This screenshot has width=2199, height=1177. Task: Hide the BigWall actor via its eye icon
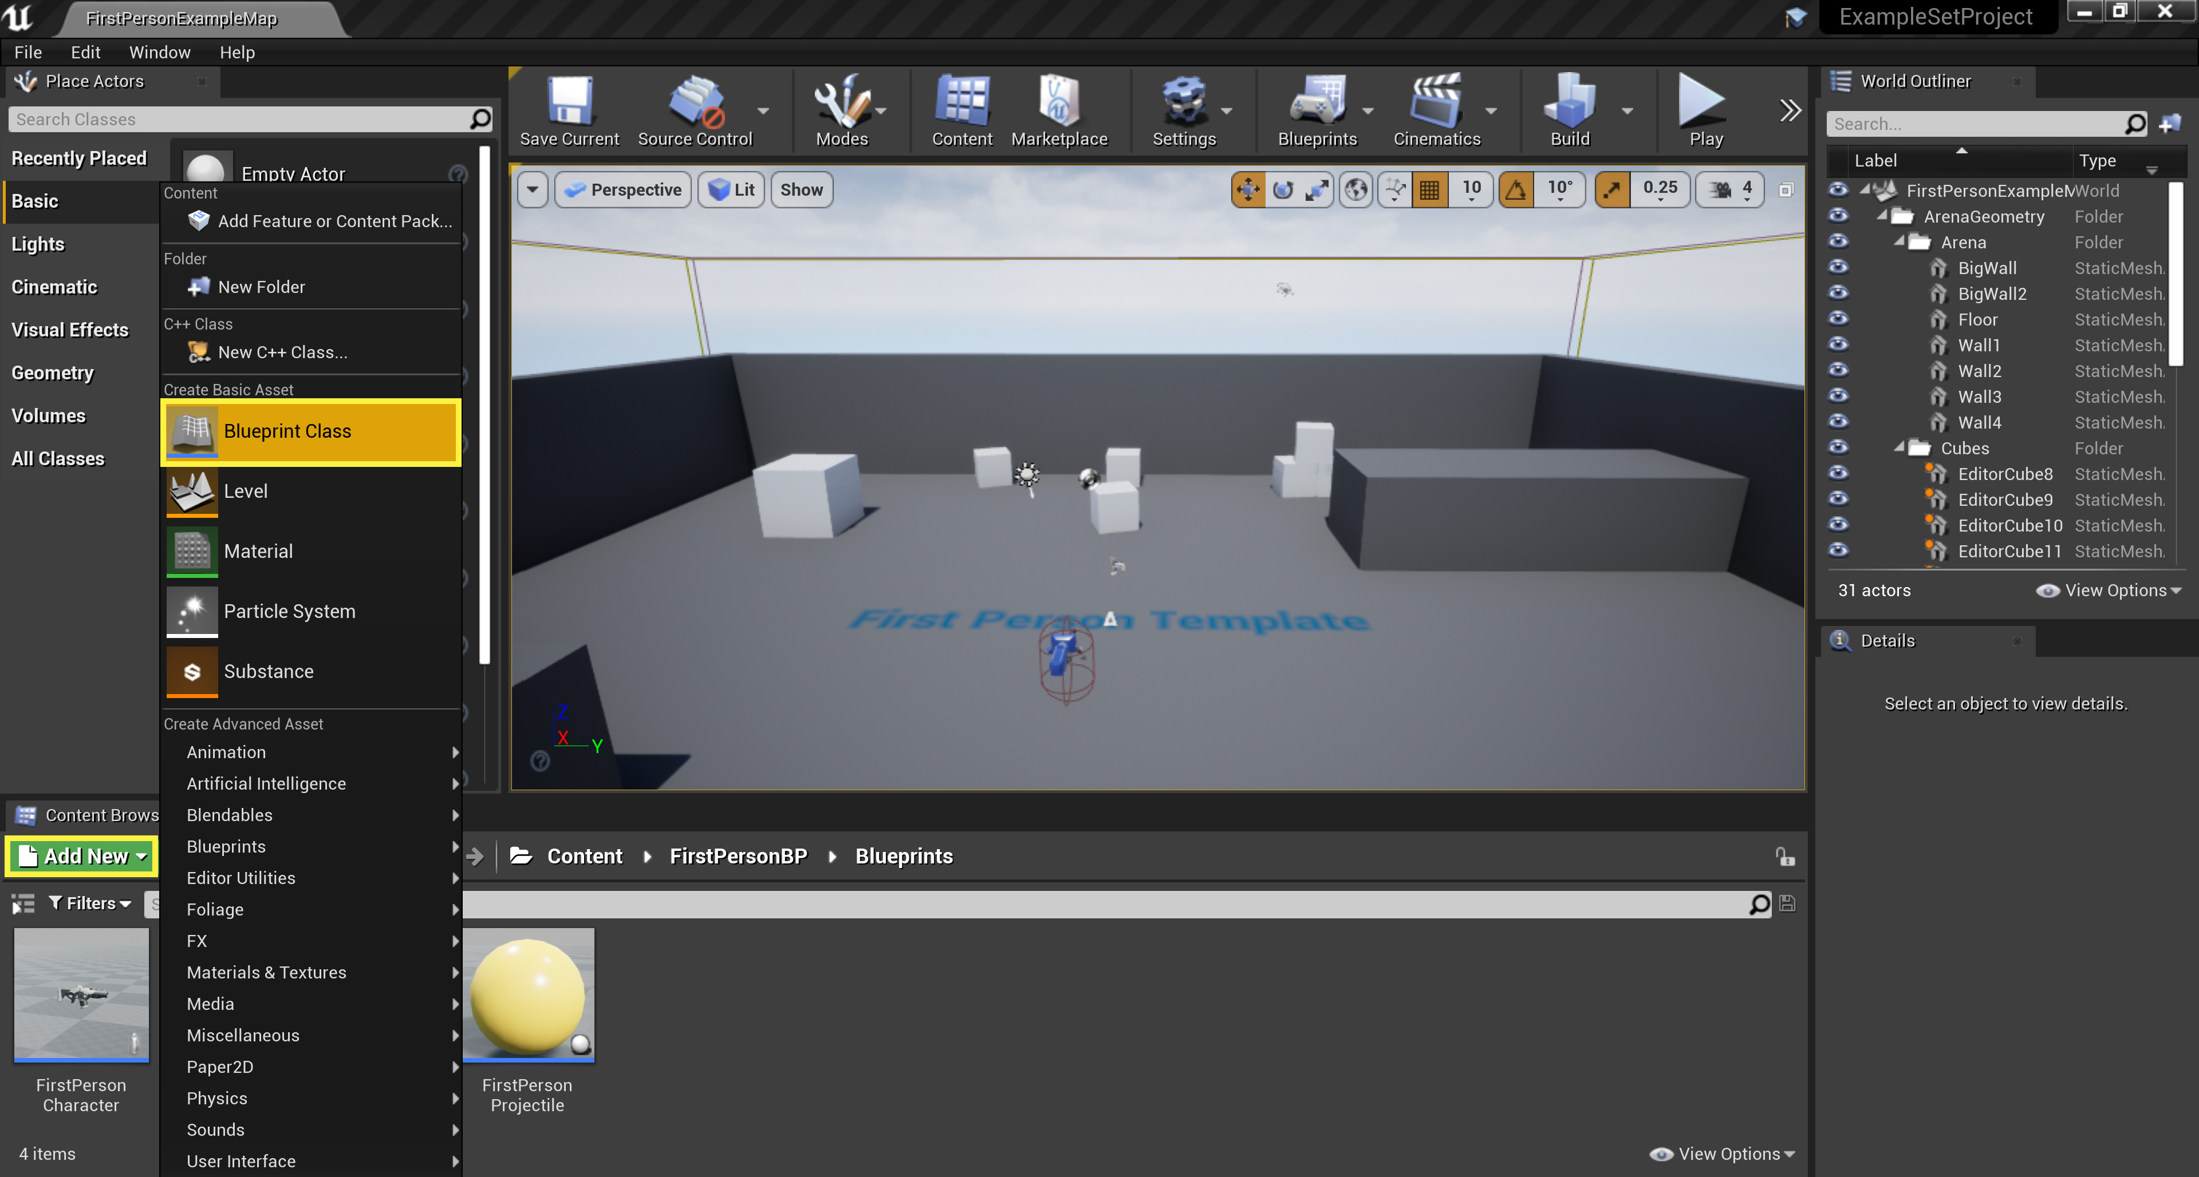(x=1838, y=267)
